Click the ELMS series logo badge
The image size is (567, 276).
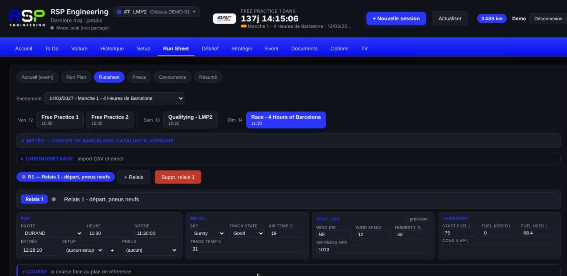(224, 19)
